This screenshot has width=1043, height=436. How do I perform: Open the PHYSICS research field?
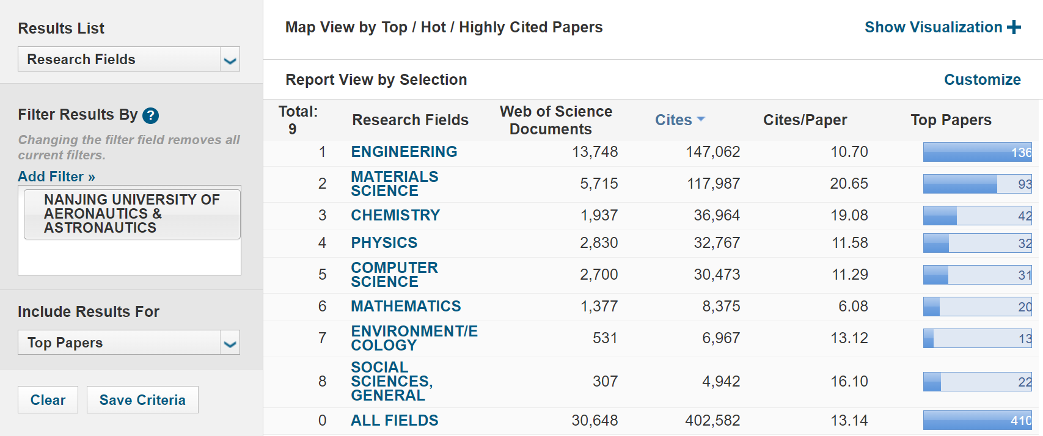click(384, 243)
